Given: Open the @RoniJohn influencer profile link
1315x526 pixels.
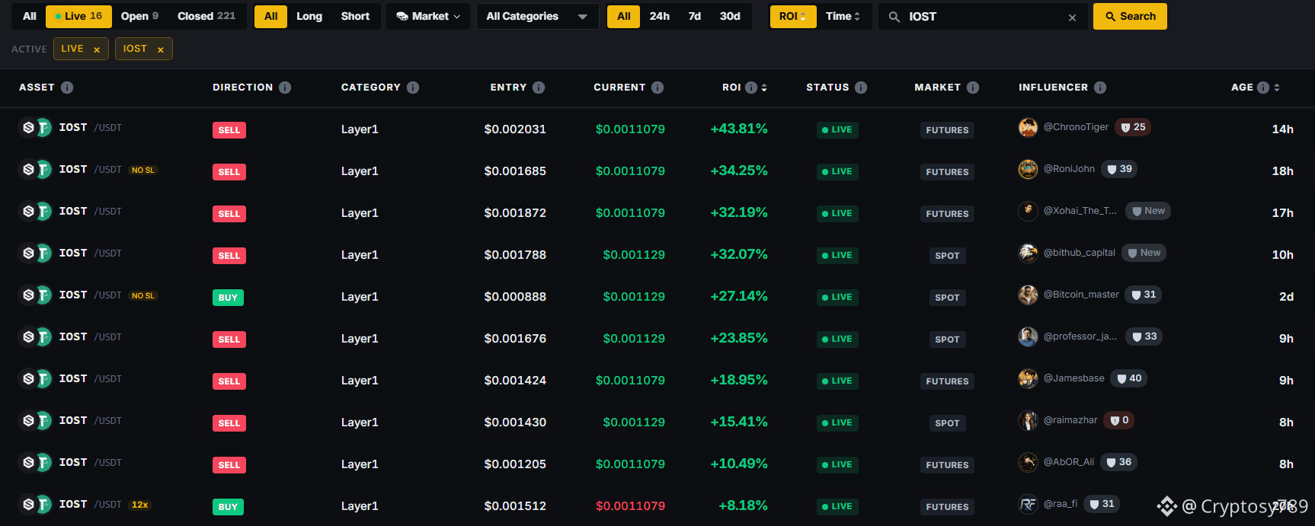Looking at the screenshot, I should point(1069,169).
